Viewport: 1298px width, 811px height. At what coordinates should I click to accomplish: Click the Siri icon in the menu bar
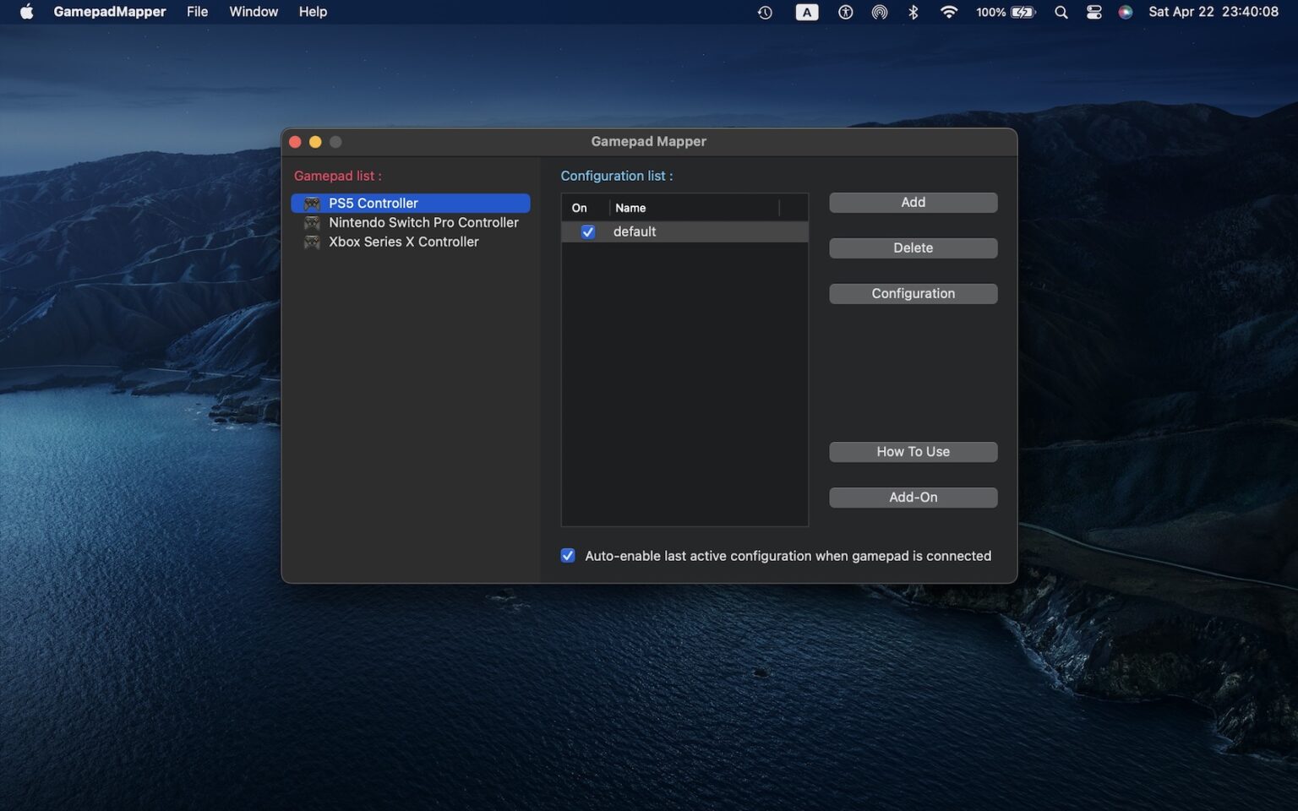click(x=1126, y=12)
